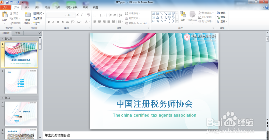Switch to the 插入 (Insert) tab
Image resolution: width=269 pixels, height=140 pixels.
pyautogui.click(x=27, y=7)
